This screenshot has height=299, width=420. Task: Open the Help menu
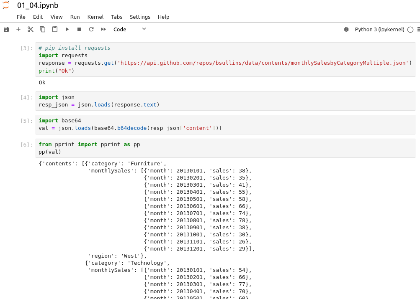coord(164,17)
